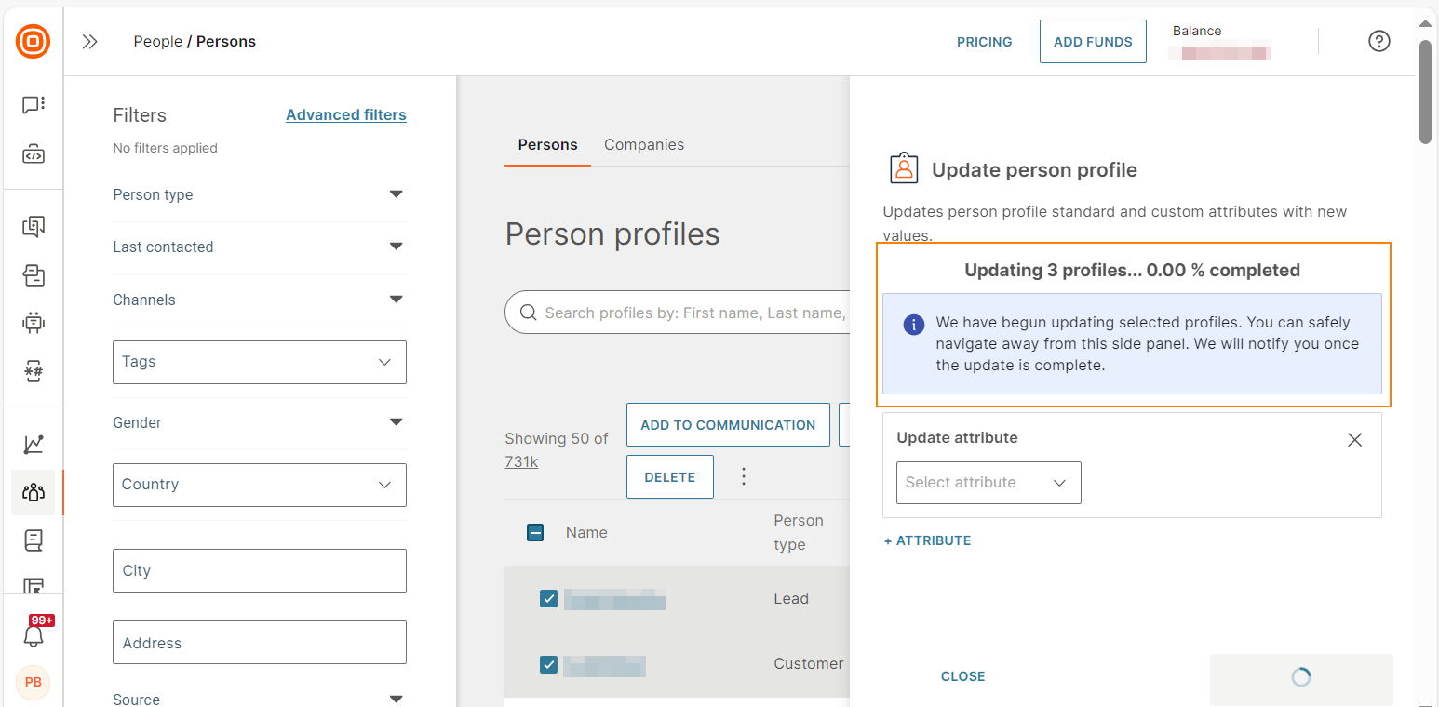Open the analytics line chart icon
This screenshot has height=707, width=1439.
[34, 445]
